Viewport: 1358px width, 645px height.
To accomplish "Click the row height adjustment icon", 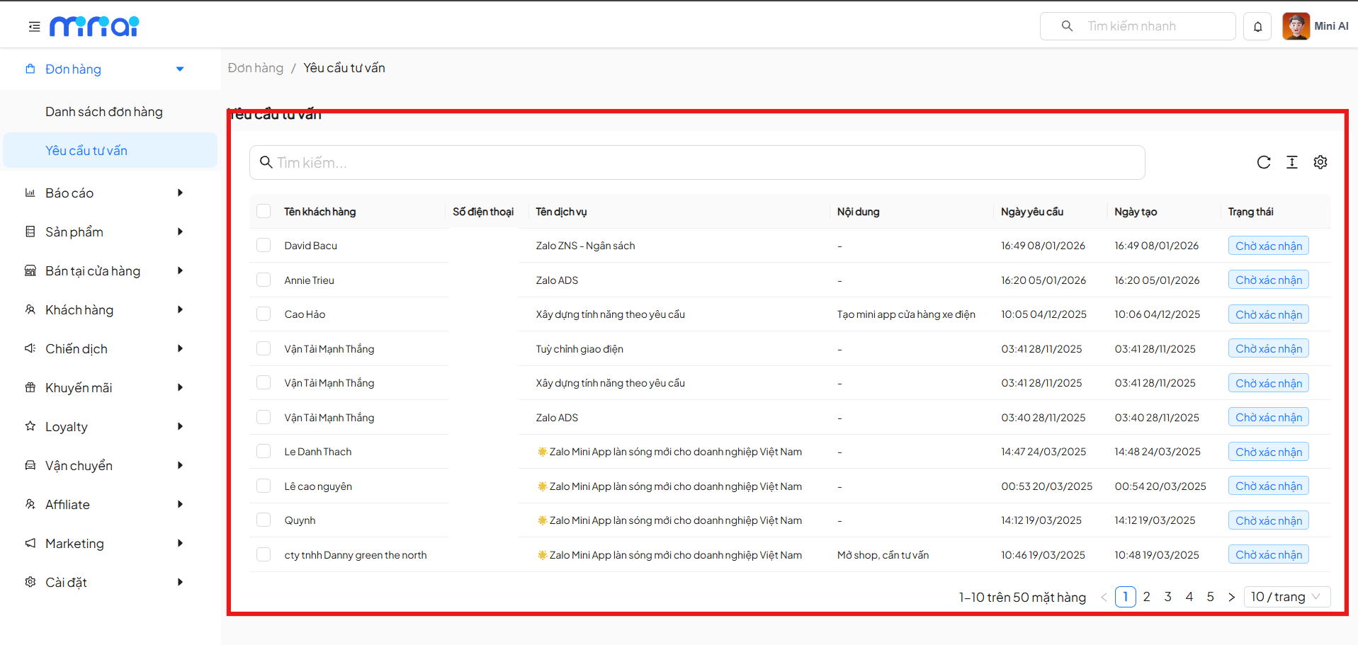I will [1292, 162].
